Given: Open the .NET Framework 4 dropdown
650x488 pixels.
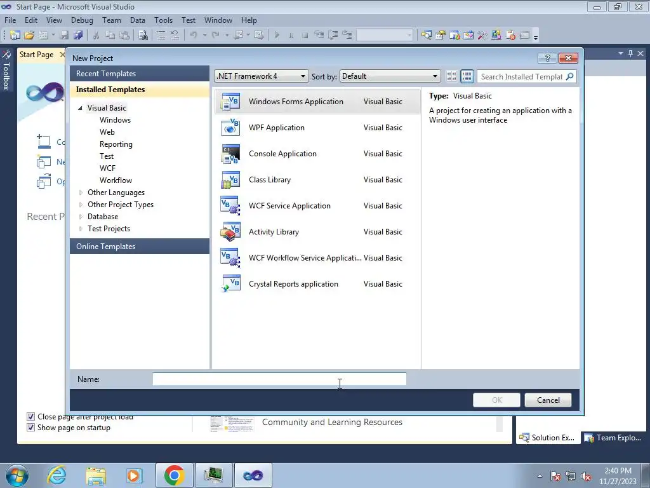Looking at the screenshot, I should click(261, 76).
